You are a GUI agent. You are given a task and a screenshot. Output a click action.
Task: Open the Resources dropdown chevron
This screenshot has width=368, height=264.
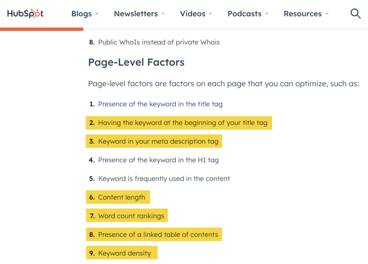click(327, 14)
